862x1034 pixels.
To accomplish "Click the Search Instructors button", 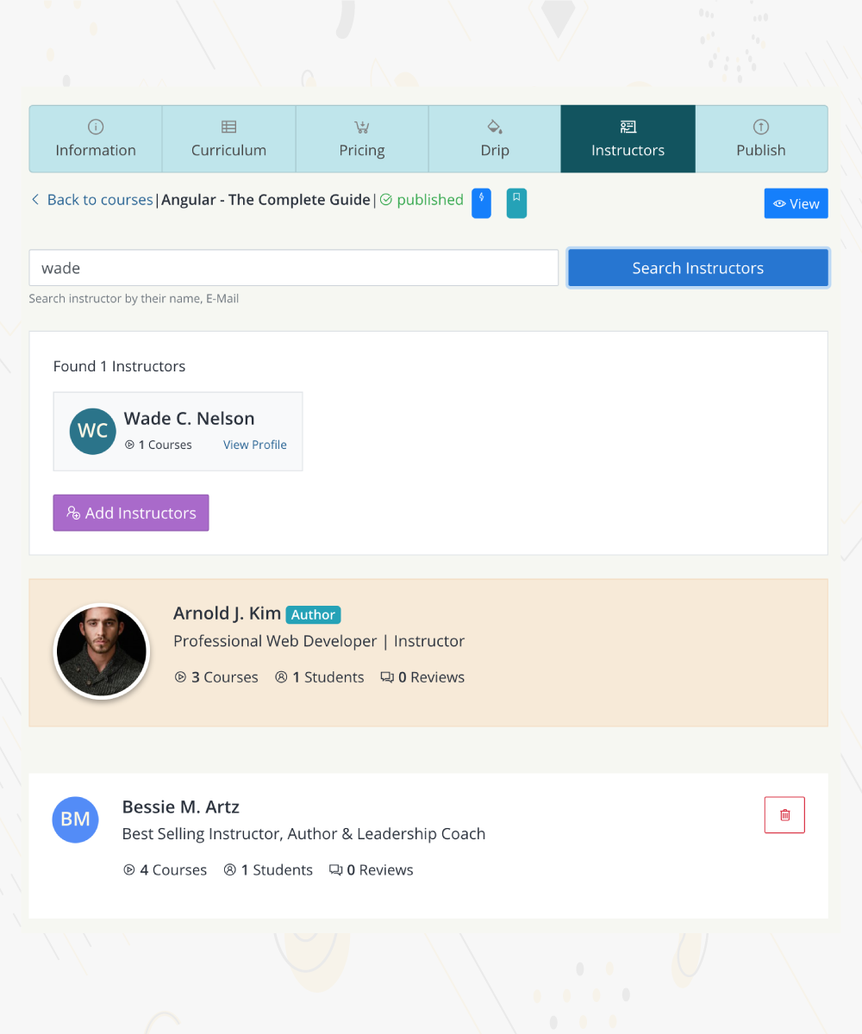I will [698, 268].
